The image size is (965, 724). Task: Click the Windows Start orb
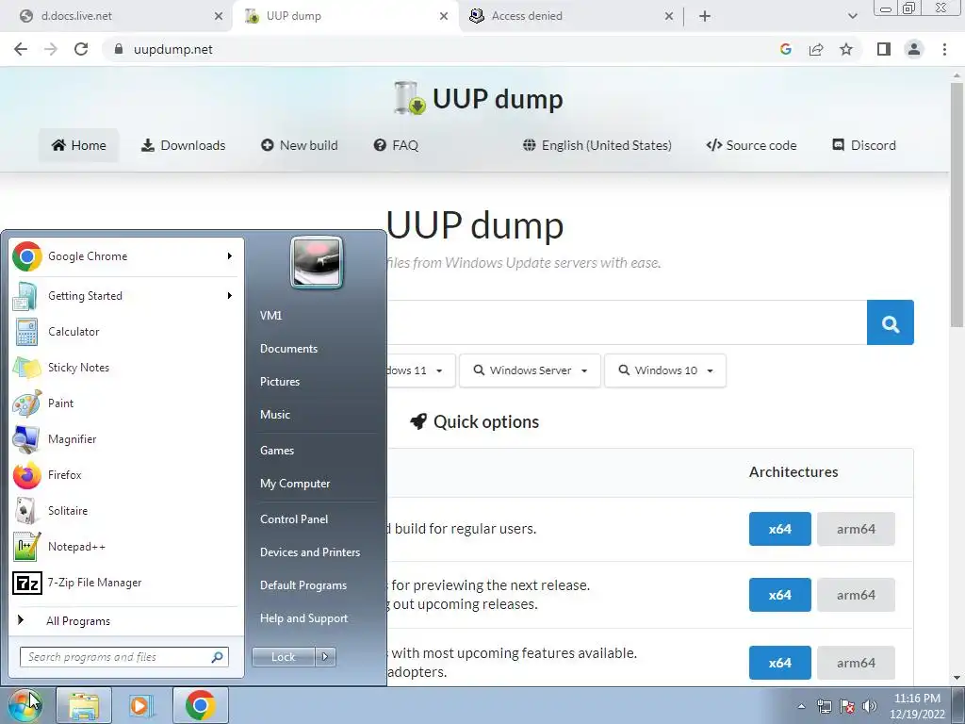25,705
